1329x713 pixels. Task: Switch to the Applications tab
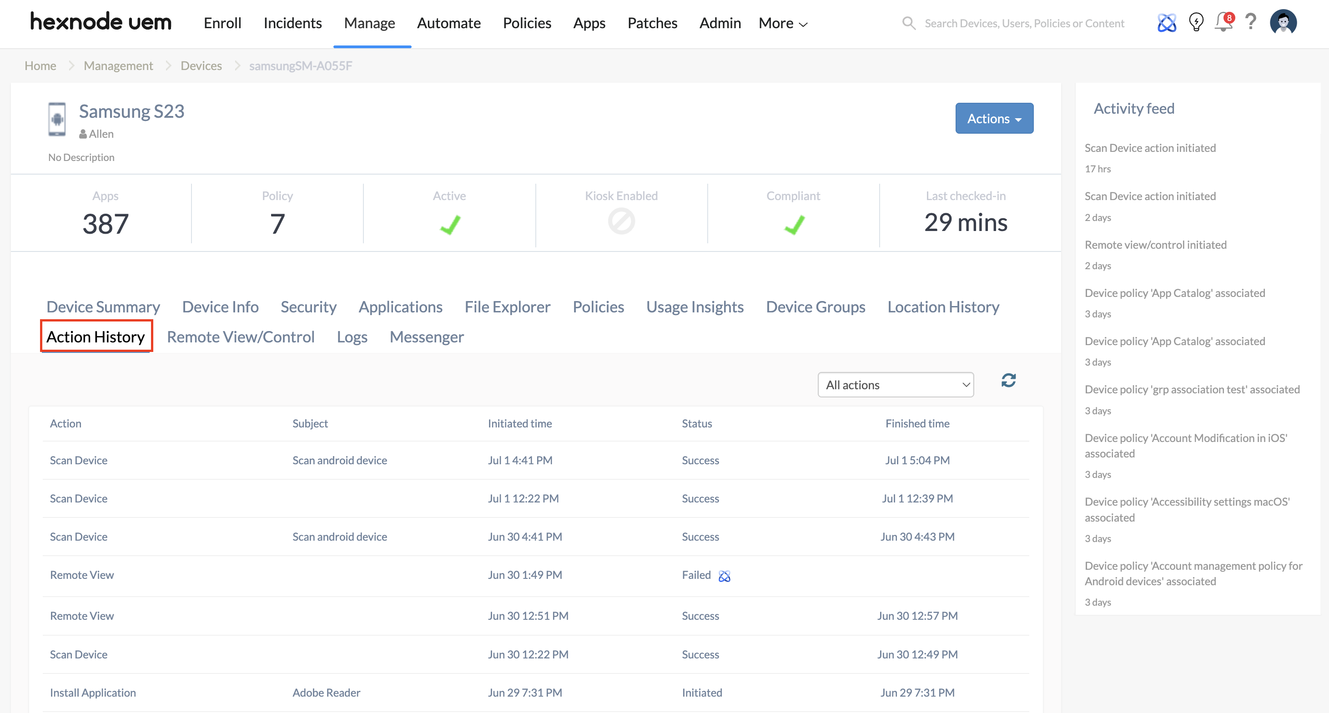pos(400,307)
